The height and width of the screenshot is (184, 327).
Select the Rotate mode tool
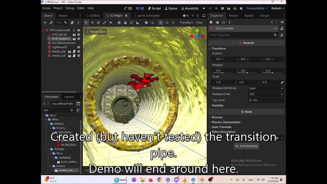click(x=98, y=23)
